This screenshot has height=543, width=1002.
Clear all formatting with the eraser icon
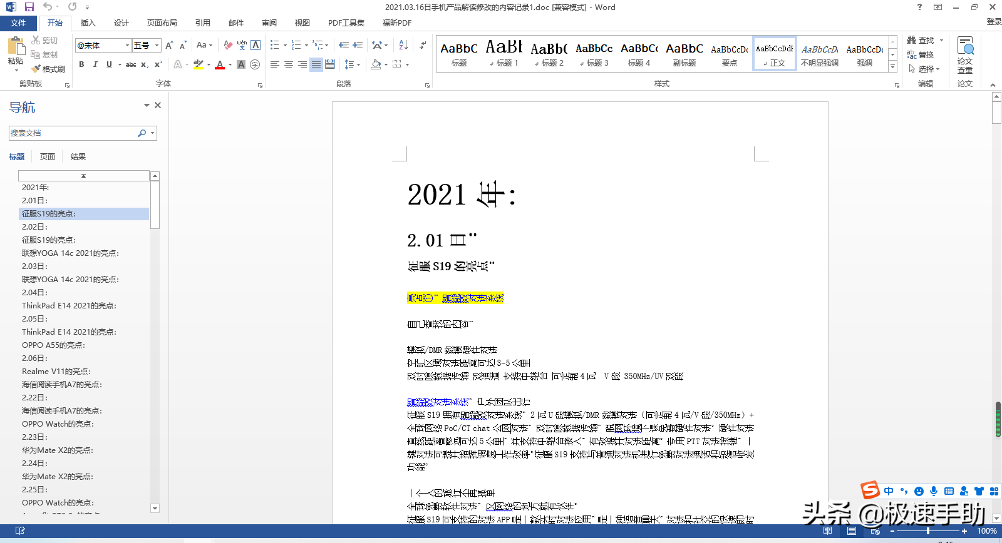(228, 45)
